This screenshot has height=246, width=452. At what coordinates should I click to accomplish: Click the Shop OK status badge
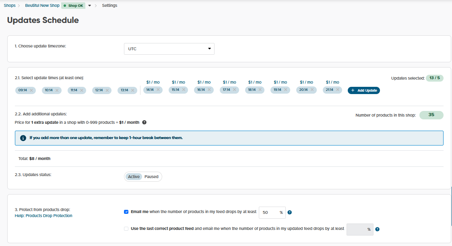(73, 6)
